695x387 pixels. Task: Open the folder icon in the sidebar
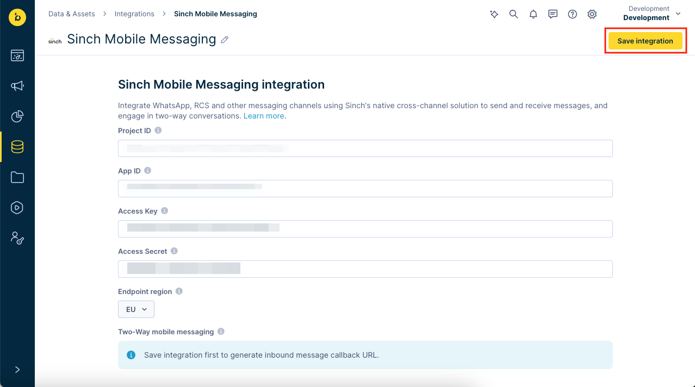[x=17, y=177]
